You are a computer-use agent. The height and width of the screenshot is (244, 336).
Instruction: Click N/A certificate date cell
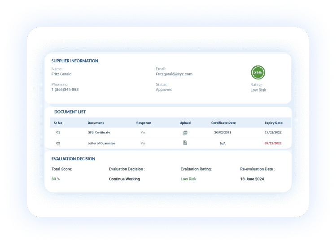223,144
